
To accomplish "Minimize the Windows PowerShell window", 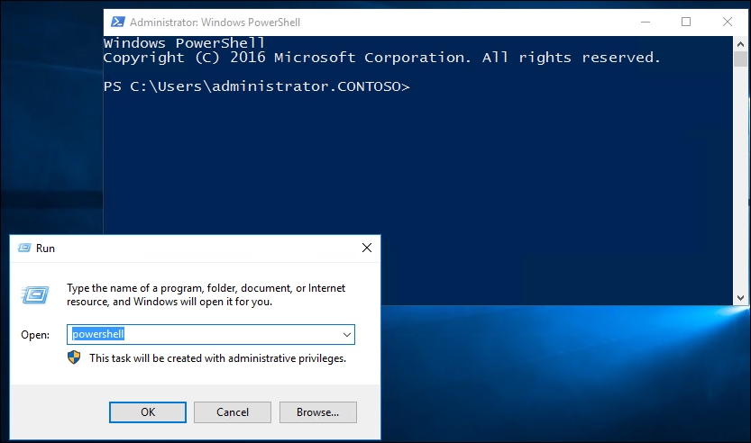I will coord(646,22).
